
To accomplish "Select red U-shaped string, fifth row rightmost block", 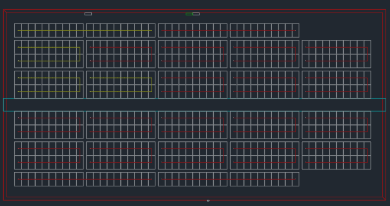I will 367,155.
